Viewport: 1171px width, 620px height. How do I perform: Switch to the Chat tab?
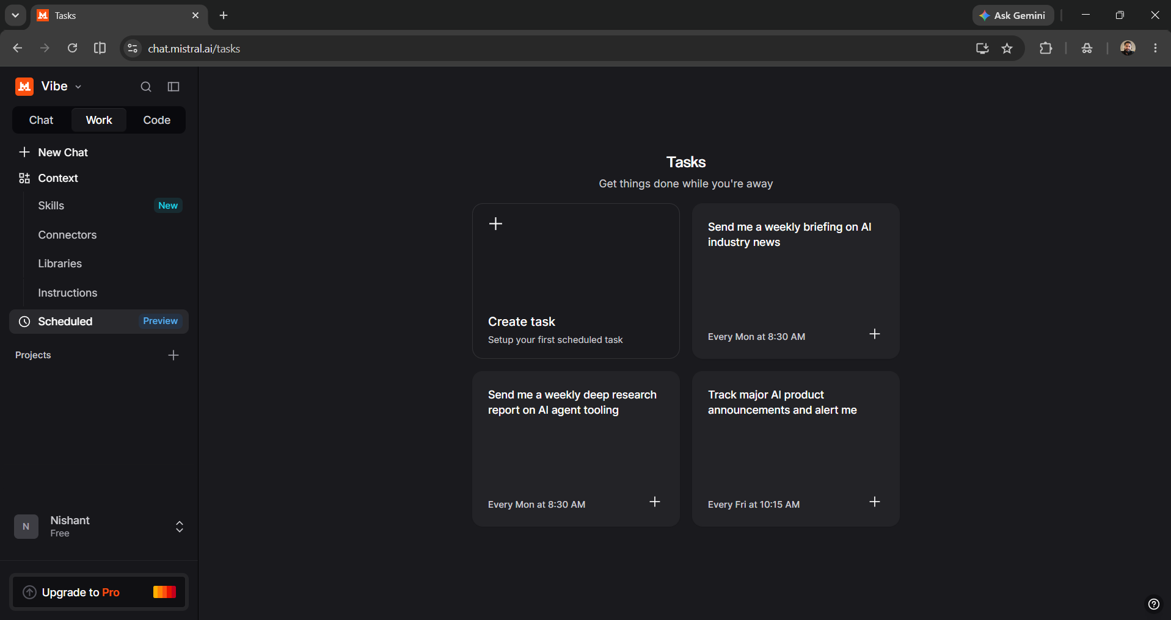tap(41, 120)
